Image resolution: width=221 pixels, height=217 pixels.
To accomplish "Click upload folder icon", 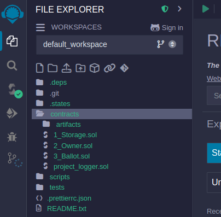I will coord(80,68).
